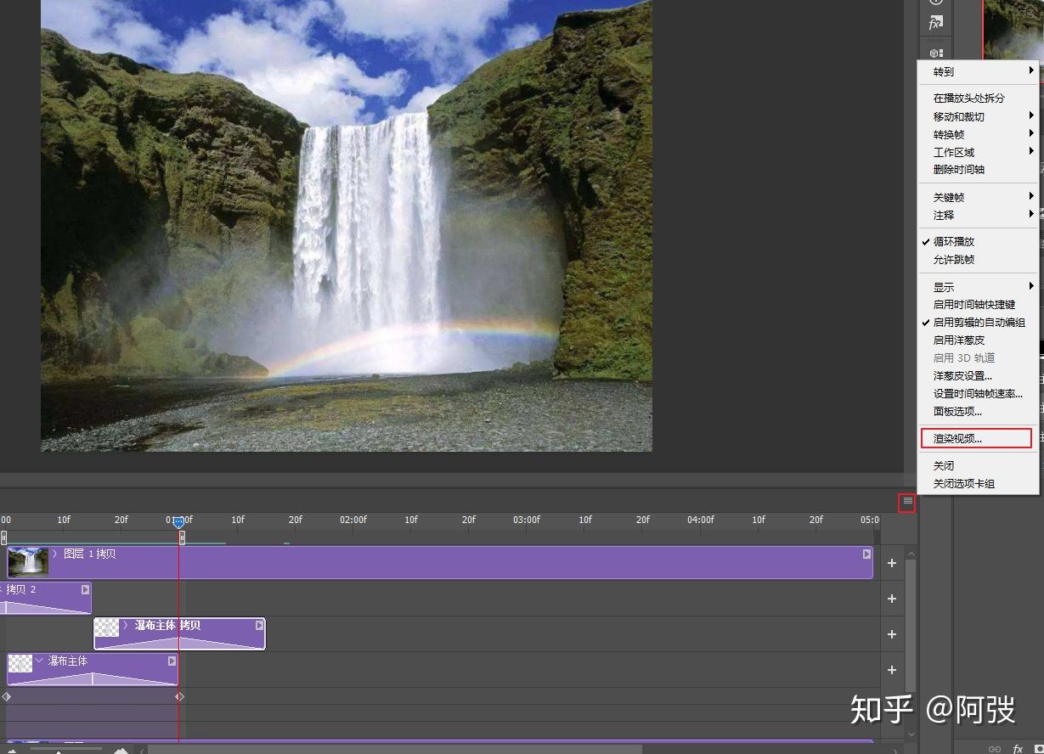Screen dimensions: 1044x754
Task: Add media to 瀑布主体 track
Action: click(892, 670)
